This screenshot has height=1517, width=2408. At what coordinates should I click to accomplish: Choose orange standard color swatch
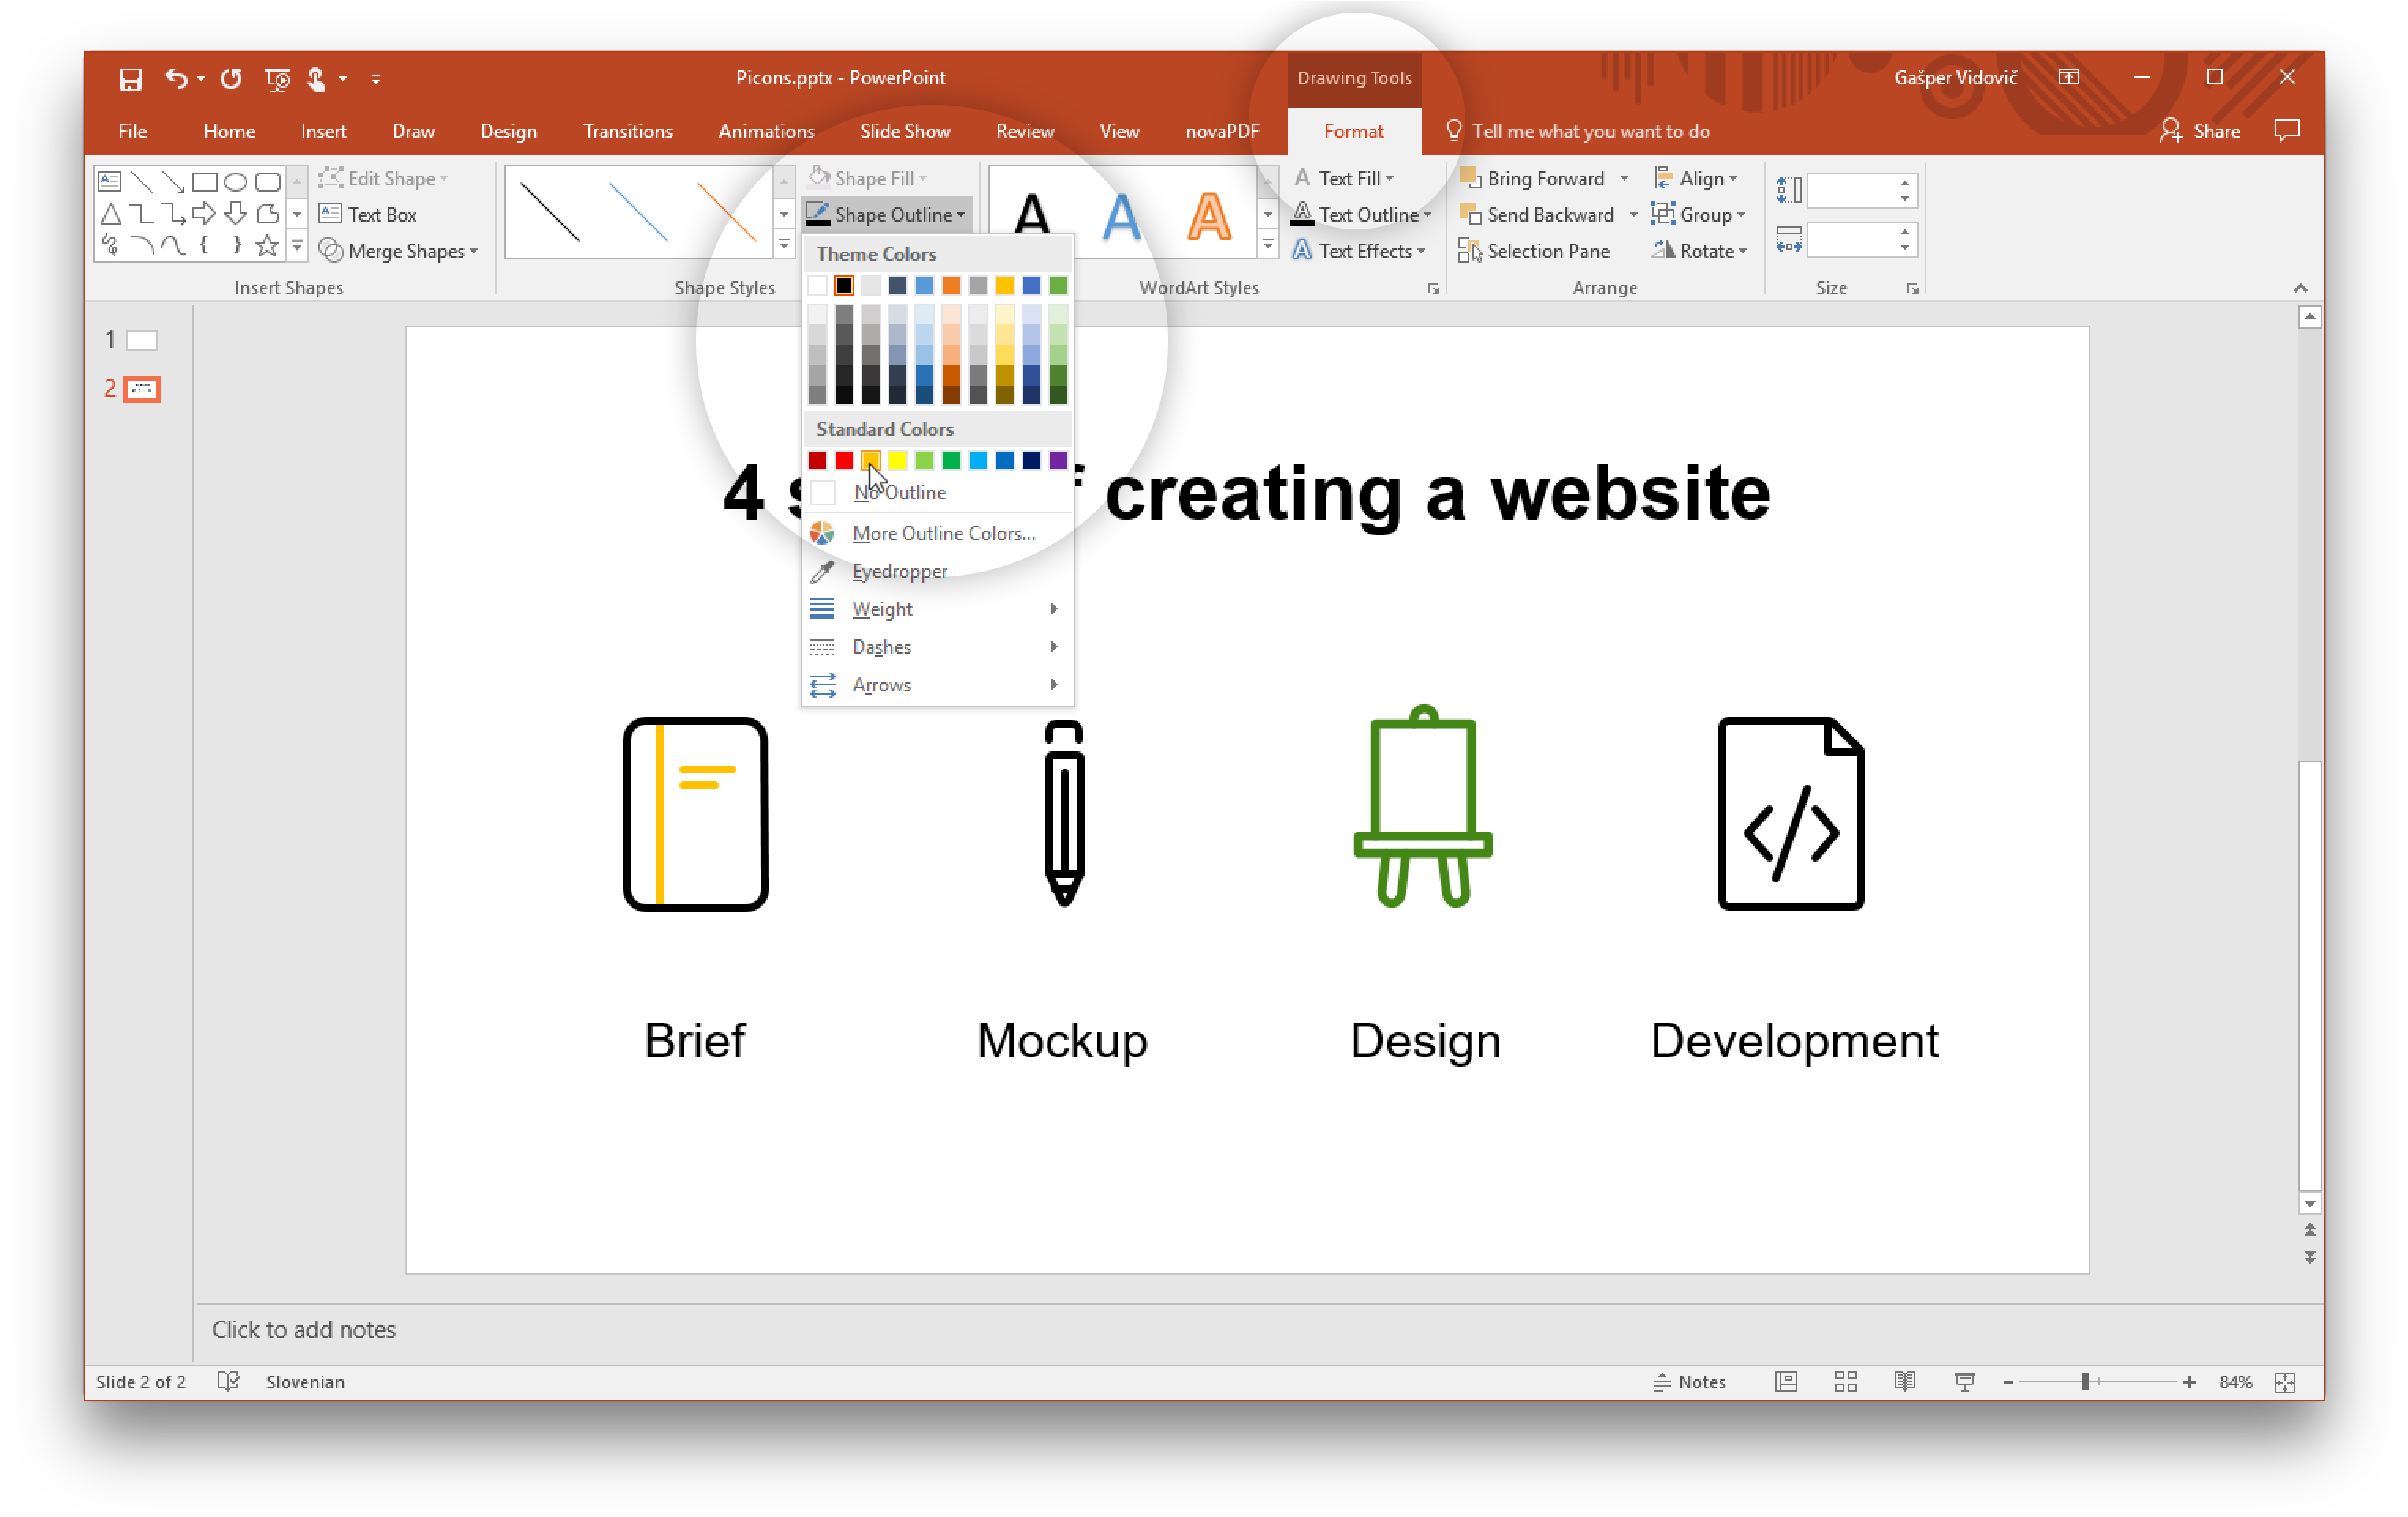click(870, 460)
